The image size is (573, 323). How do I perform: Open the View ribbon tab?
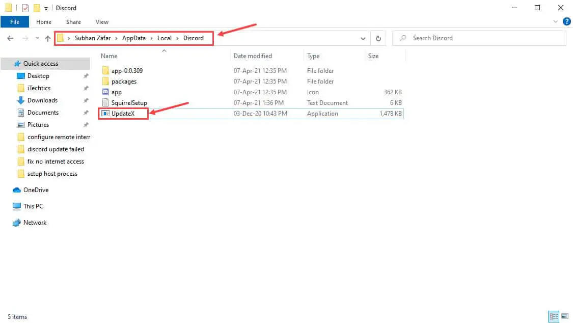click(102, 22)
